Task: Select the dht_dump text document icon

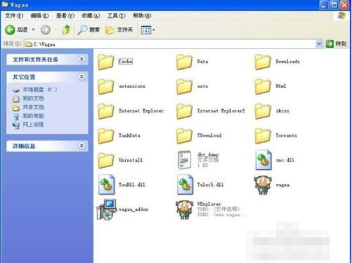Action: 185,160
